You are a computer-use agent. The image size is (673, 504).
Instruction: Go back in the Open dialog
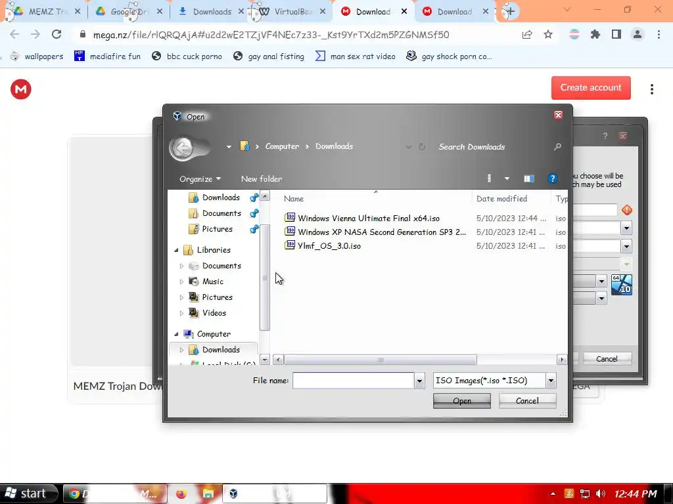pyautogui.click(x=183, y=148)
